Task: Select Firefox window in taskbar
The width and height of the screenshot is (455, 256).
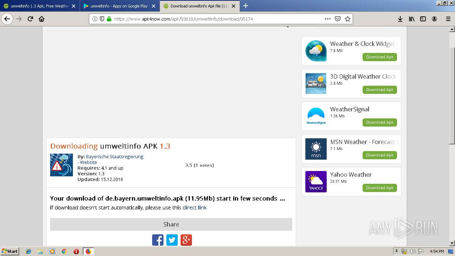Action: [x=88, y=251]
